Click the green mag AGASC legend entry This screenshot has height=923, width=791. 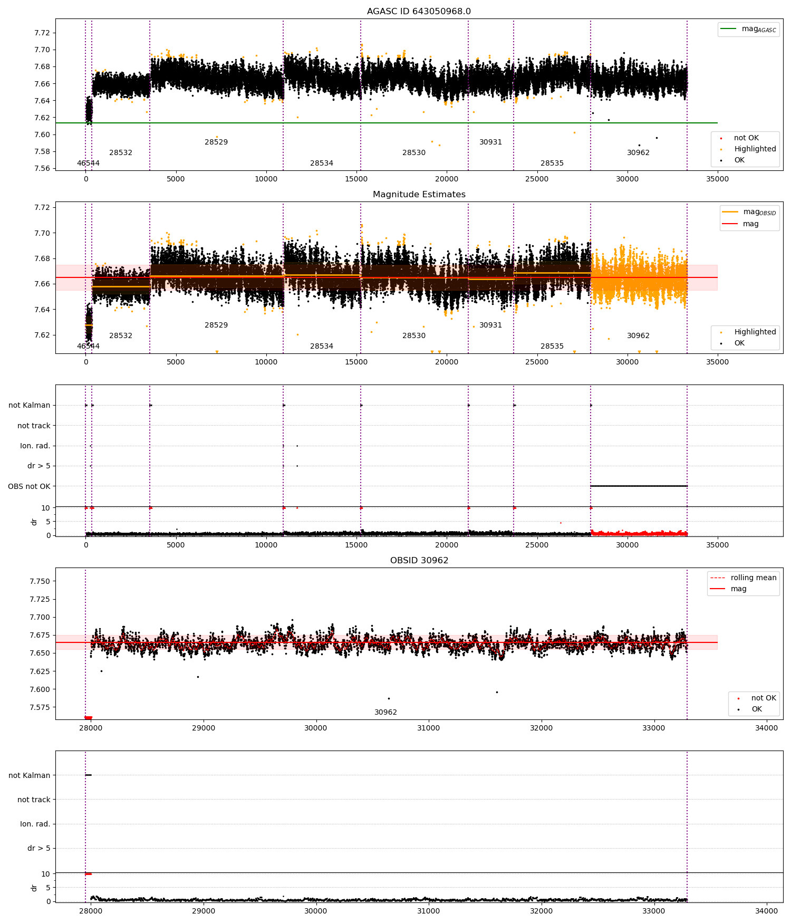point(748,29)
